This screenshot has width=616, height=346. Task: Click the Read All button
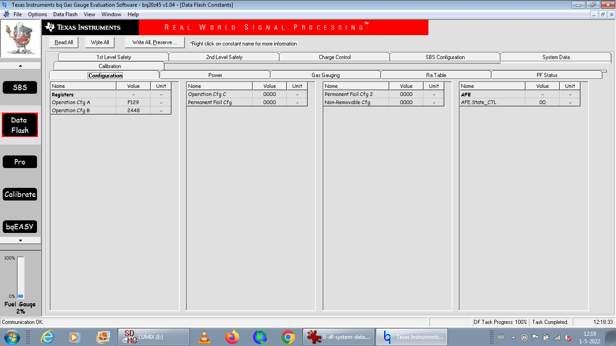point(64,42)
